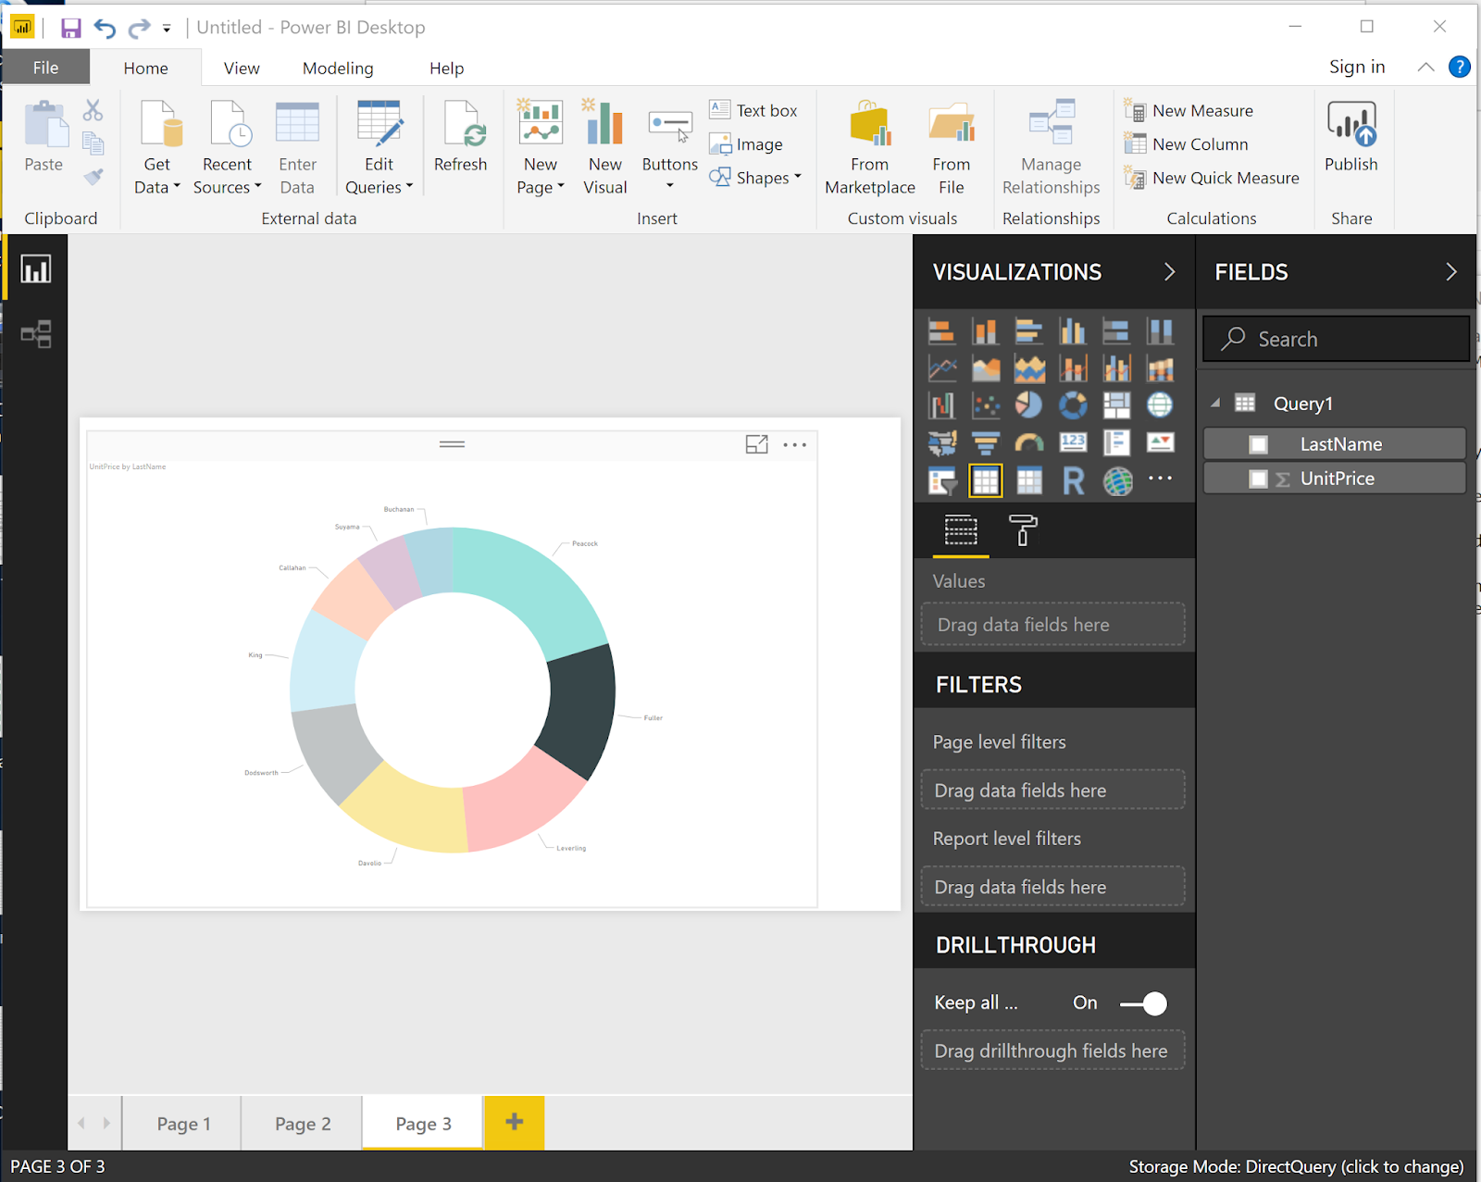
Task: Select the Donut chart visualization
Action: pyautogui.click(x=1073, y=405)
